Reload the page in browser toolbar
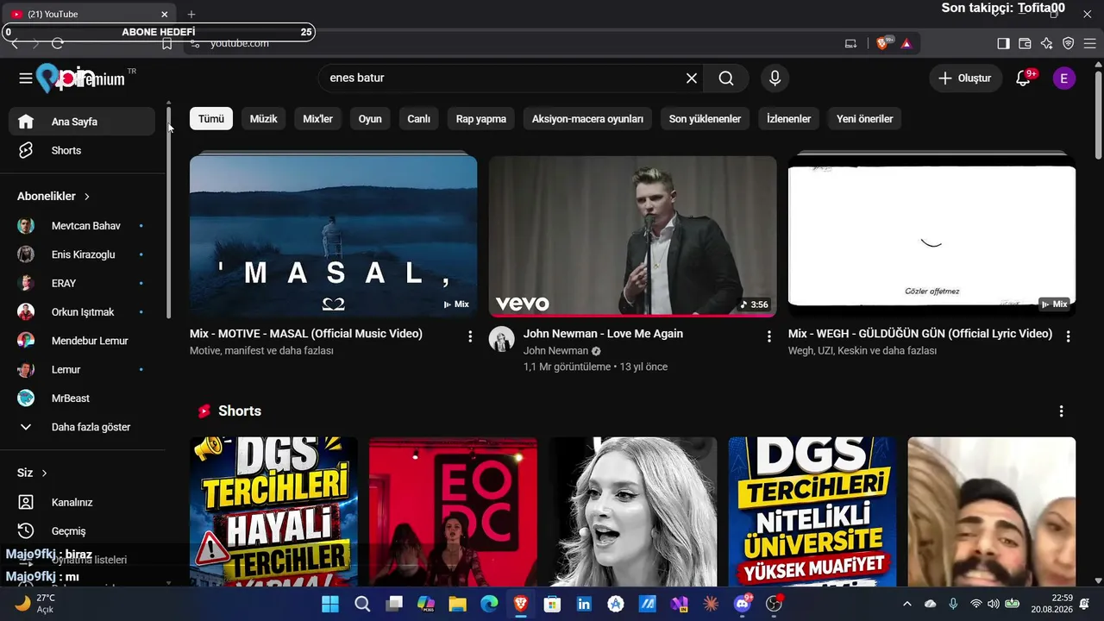 58,43
